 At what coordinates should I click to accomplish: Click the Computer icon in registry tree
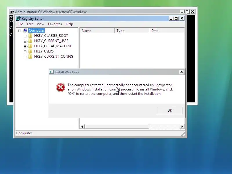[x=25, y=30]
